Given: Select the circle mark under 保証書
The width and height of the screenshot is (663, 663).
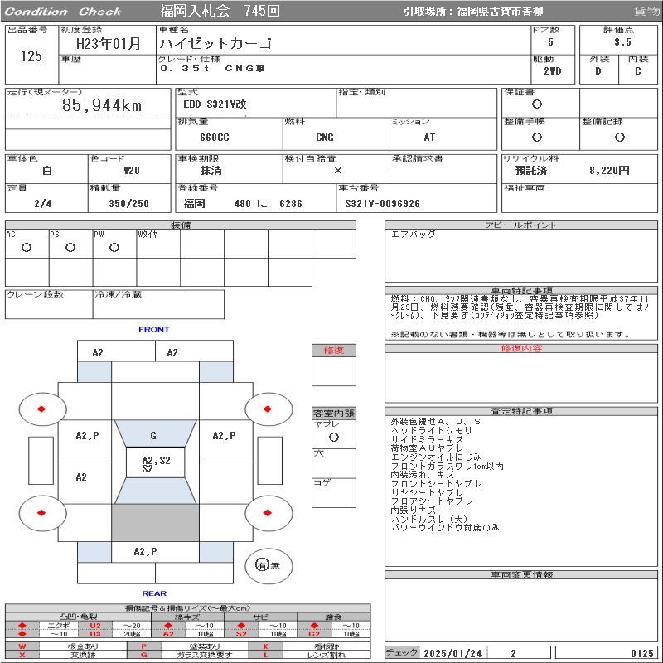Looking at the screenshot, I should (536, 104).
